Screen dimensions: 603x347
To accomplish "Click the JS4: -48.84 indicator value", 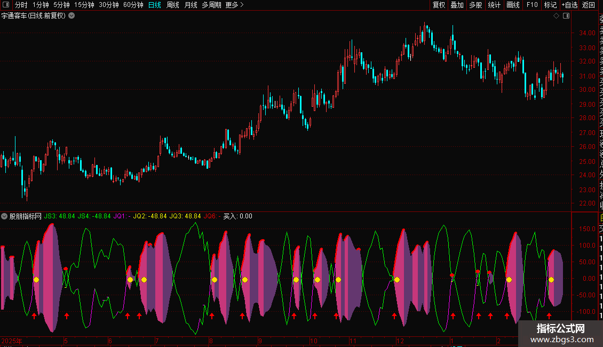I will 94,216.
